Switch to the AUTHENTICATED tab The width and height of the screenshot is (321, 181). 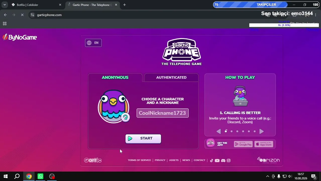point(171,77)
